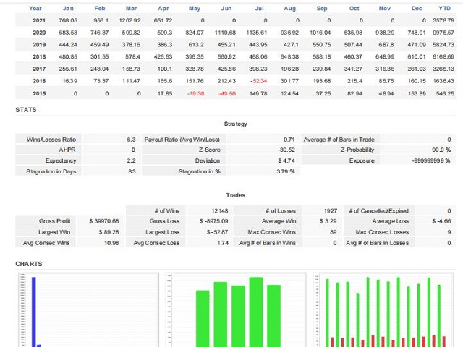
Task: Select the 2015 row label
Action: click(39, 93)
